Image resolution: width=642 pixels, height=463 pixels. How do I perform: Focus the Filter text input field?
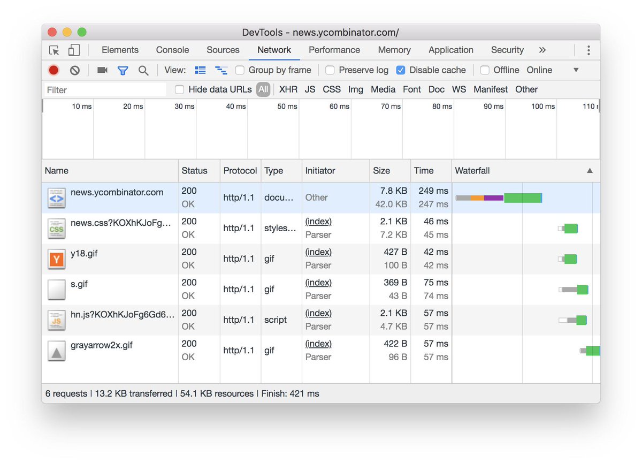coord(105,90)
